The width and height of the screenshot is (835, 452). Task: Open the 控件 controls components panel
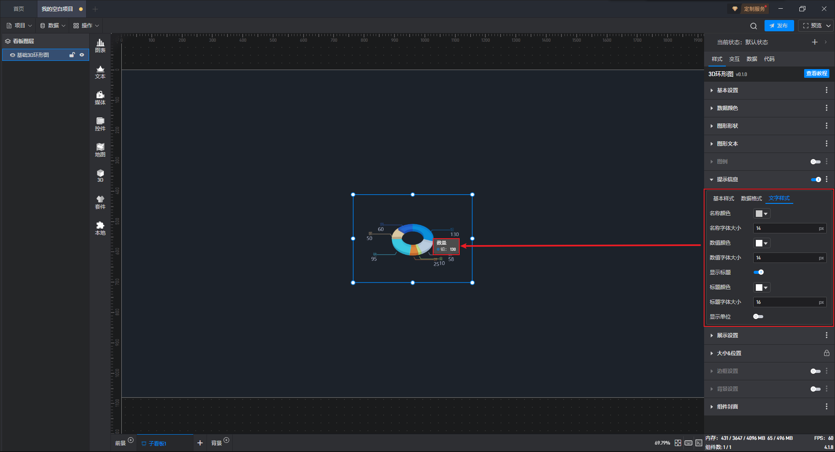(100, 124)
